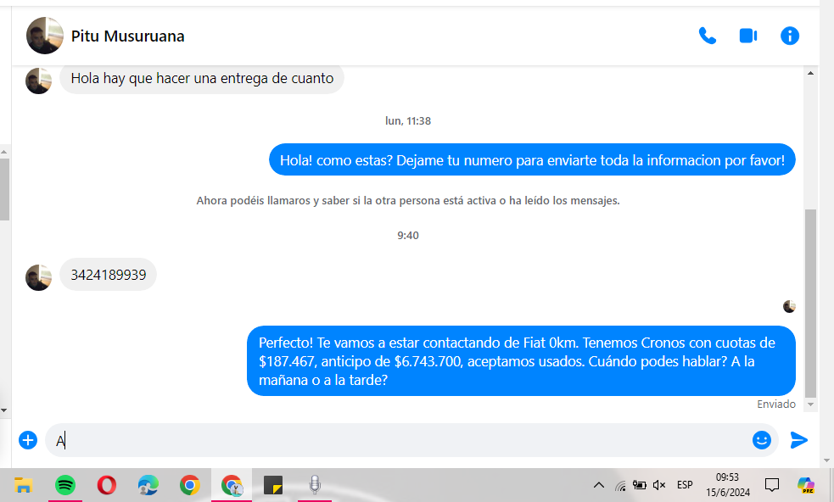Select the message bubble with 3424189939
The height and width of the screenshot is (502, 834).
[109, 275]
